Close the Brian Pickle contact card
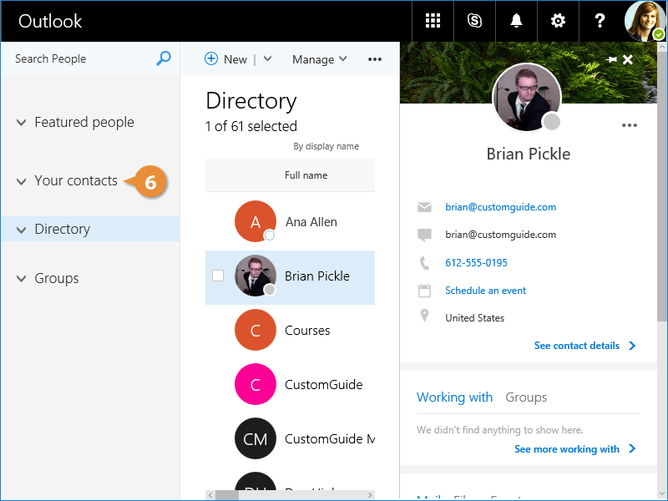This screenshot has width=668, height=501. click(628, 60)
